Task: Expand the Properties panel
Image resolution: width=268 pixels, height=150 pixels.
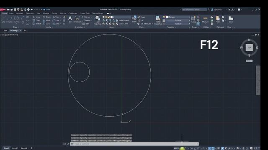Action: pos(171,27)
